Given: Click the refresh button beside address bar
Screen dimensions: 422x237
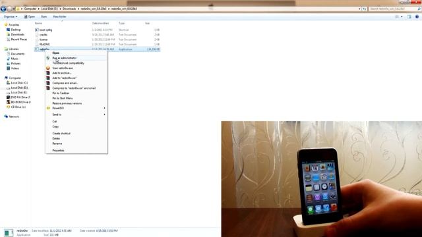Looking at the screenshot, I should [365, 9].
